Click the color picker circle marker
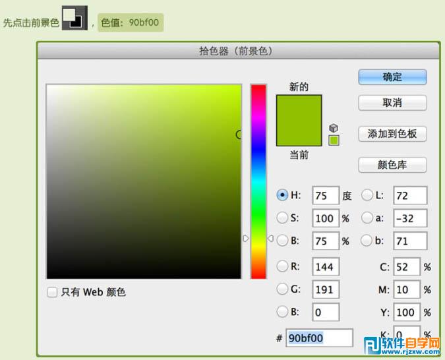 click(x=239, y=135)
